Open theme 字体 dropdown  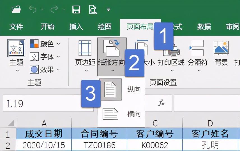(x=45, y=57)
